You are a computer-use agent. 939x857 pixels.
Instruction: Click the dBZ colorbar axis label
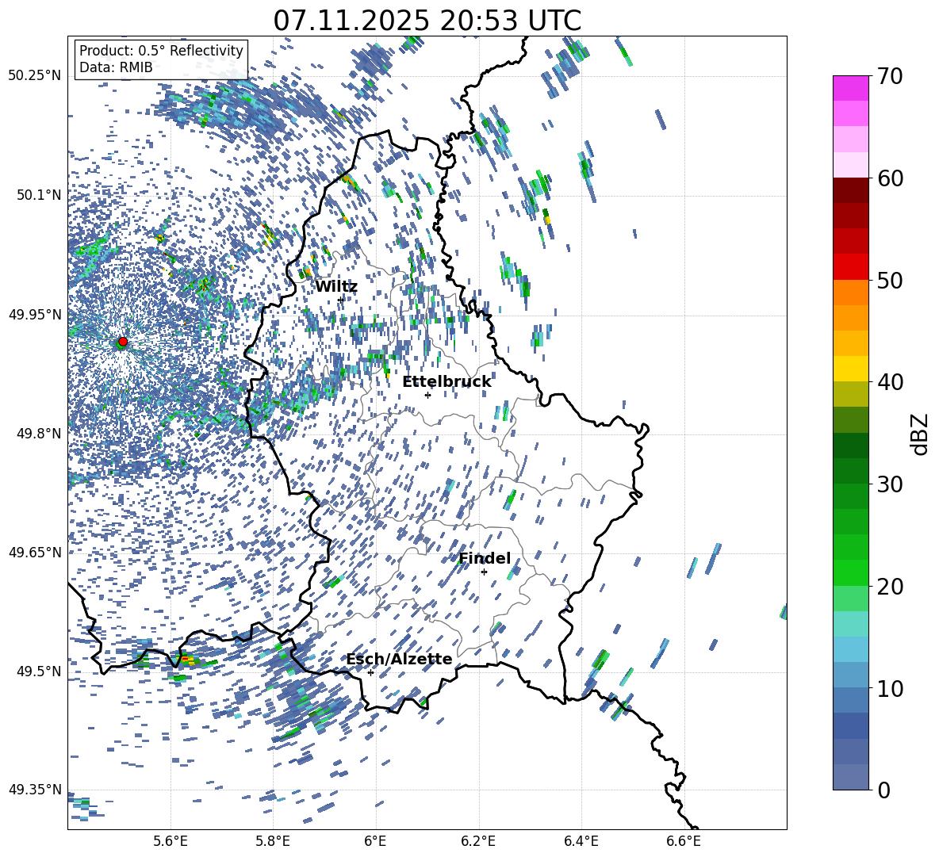pyautogui.click(x=920, y=433)
